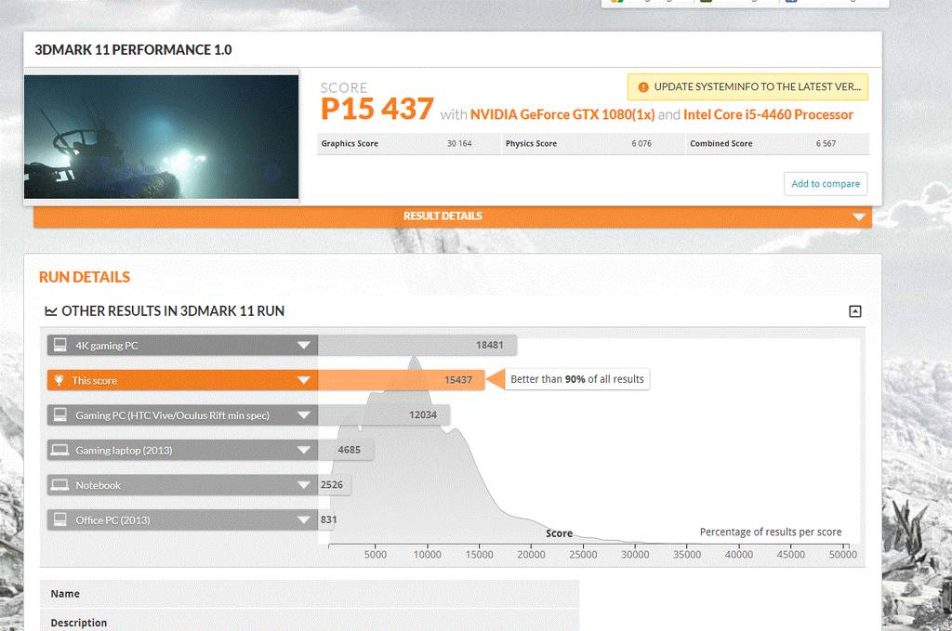Click the 15437 score bar value
Image resolution: width=952 pixels, height=631 pixels.
pos(457,380)
